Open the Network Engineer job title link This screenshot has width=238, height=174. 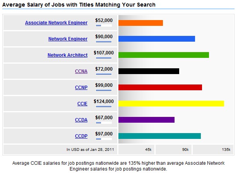pyautogui.click(x=68, y=39)
